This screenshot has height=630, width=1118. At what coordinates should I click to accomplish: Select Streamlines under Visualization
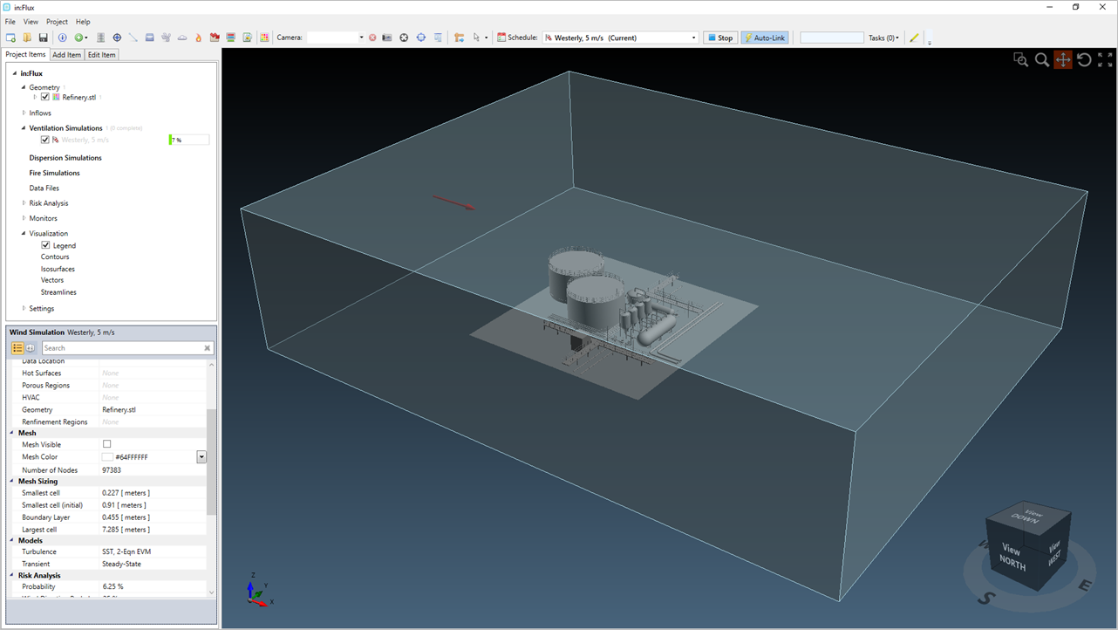coord(58,292)
